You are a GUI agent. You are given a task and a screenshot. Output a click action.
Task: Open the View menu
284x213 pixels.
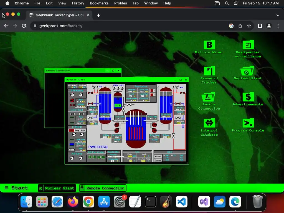tap(62, 3)
